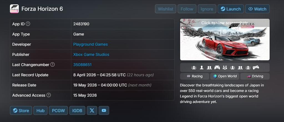
Task: Open the PCGW link button
Action: (58, 110)
